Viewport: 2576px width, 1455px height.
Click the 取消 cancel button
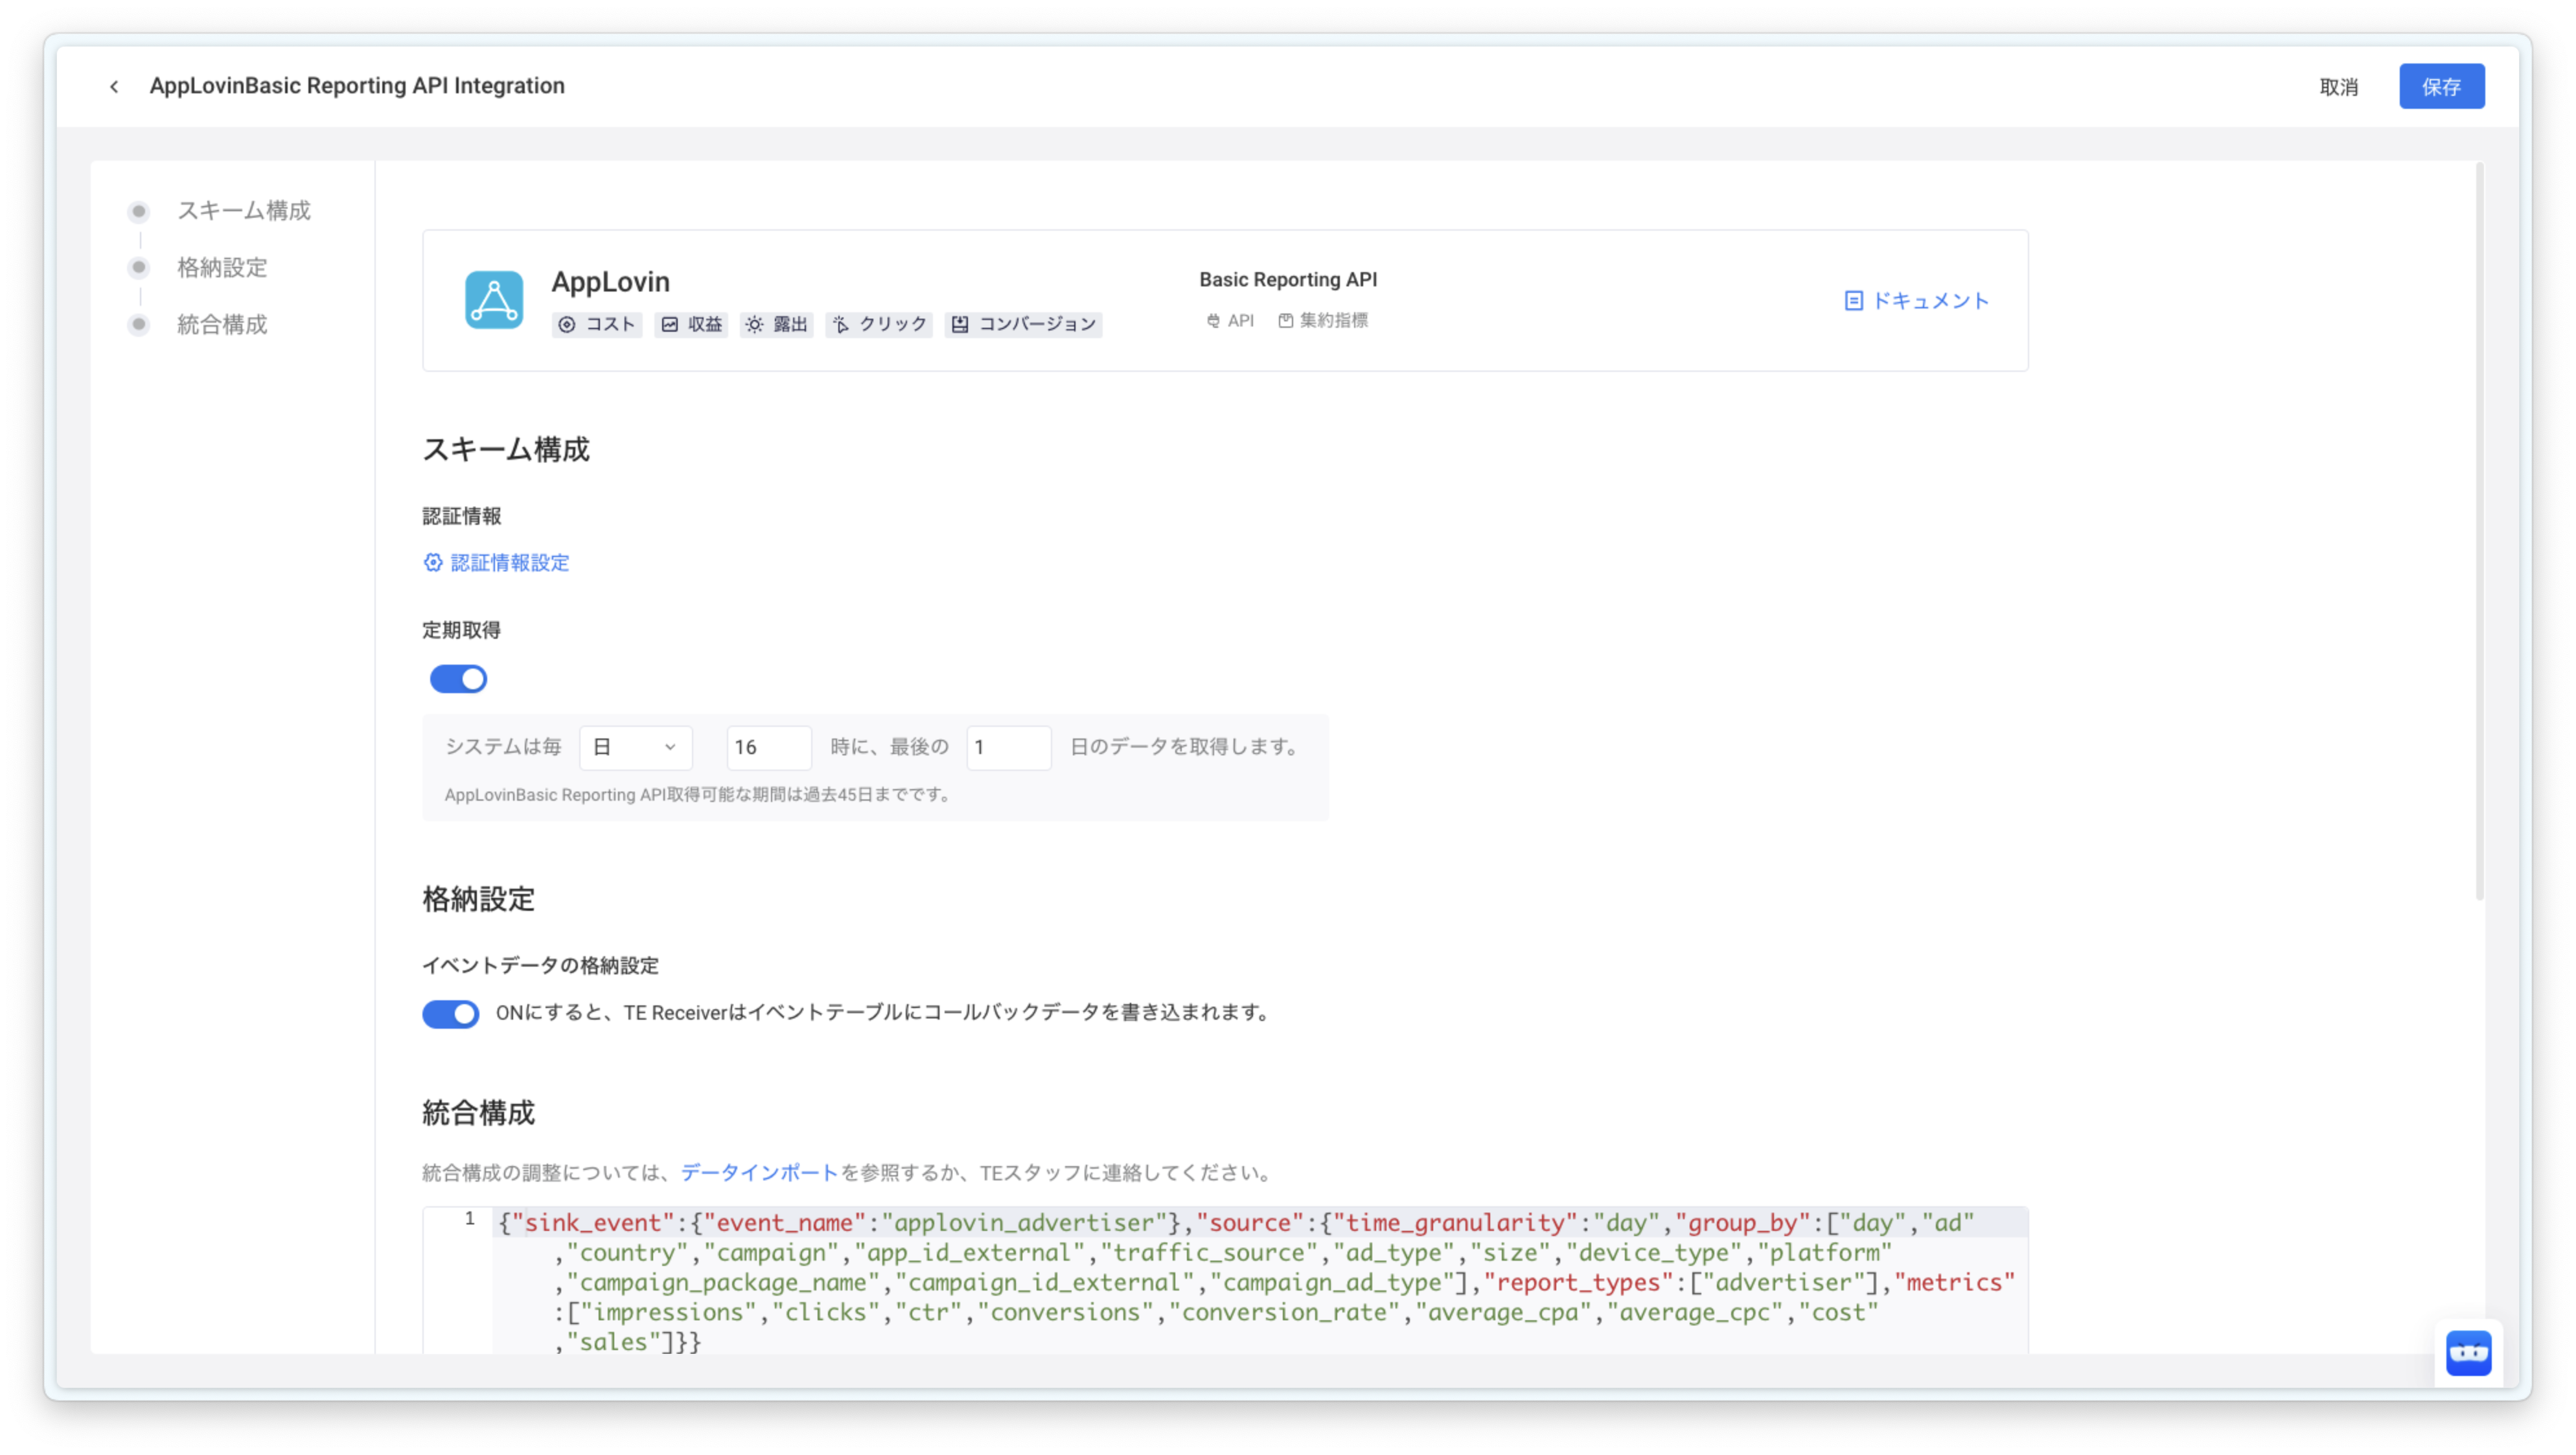[x=2338, y=87]
